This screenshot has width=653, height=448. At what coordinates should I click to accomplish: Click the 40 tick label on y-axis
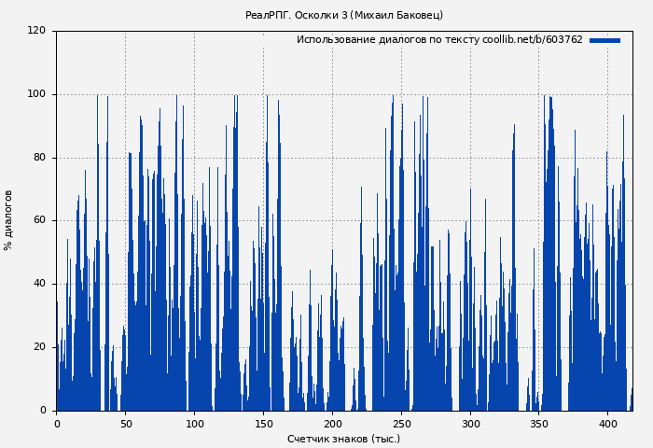pyautogui.click(x=39, y=284)
